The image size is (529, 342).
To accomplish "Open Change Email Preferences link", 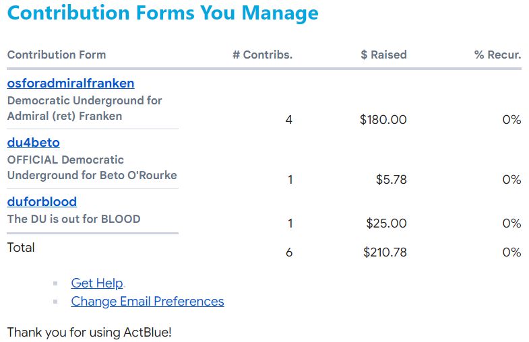I will (148, 302).
